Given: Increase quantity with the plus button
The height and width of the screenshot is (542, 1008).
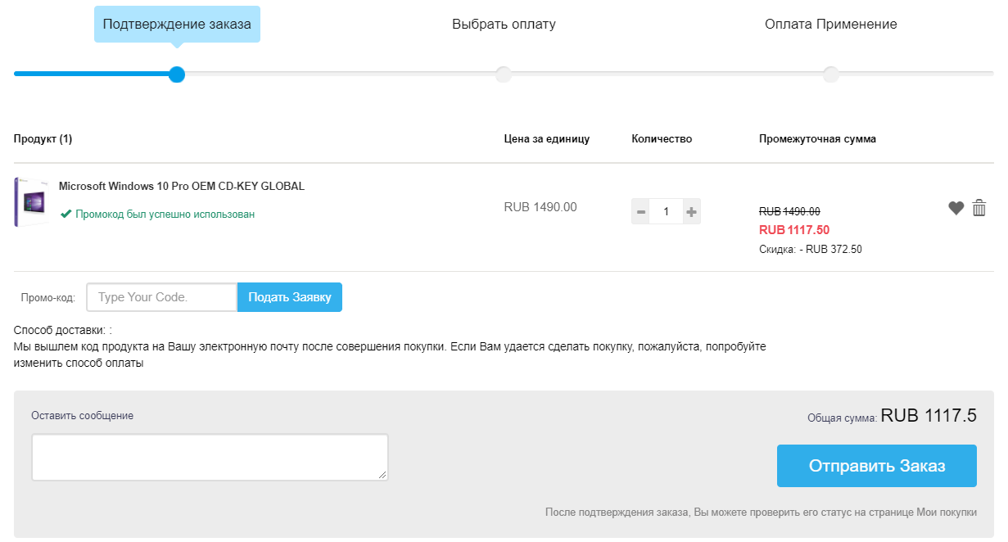Looking at the screenshot, I should click(691, 212).
